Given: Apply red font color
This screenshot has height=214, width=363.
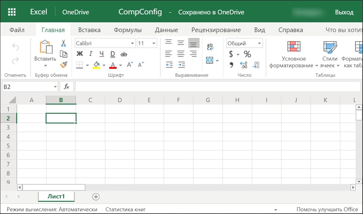Looking at the screenshot, I should [x=113, y=65].
